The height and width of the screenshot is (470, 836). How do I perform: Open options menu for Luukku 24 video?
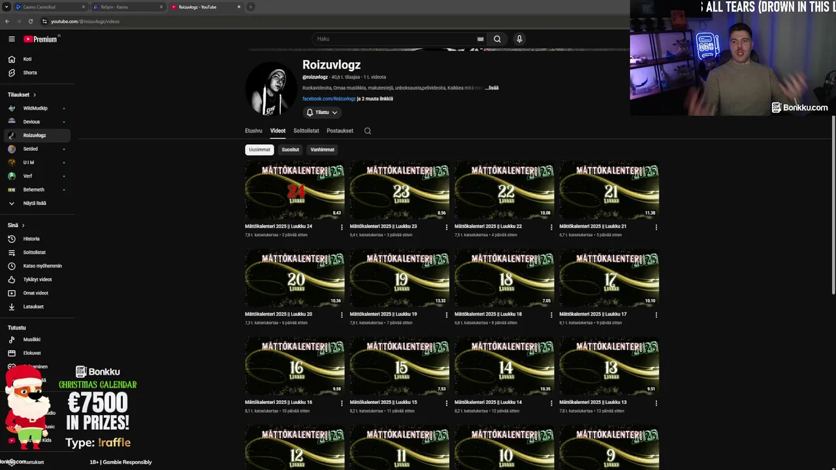click(x=342, y=227)
